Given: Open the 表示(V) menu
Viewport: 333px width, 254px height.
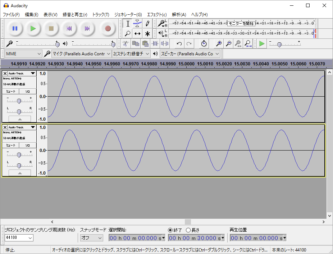Looking at the screenshot, I should pos(50,15).
